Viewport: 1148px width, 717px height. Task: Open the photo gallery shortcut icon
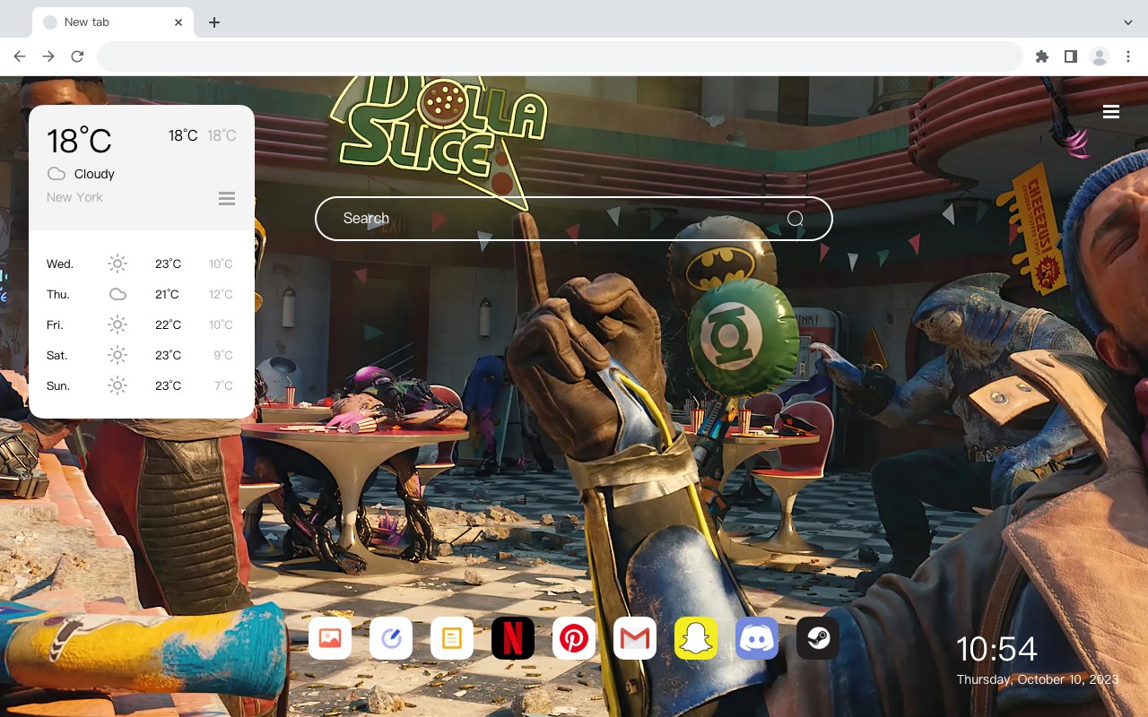click(x=330, y=638)
